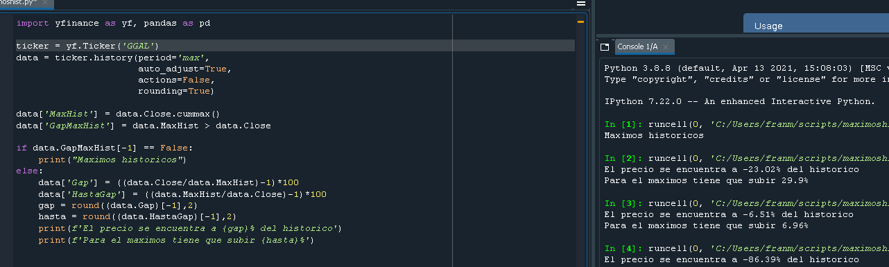
Task: Open the editor pane options hamburger menu
Action: [582, 4]
